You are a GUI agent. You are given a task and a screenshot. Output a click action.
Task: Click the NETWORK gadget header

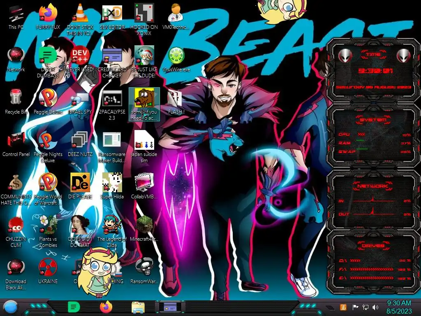372,186
